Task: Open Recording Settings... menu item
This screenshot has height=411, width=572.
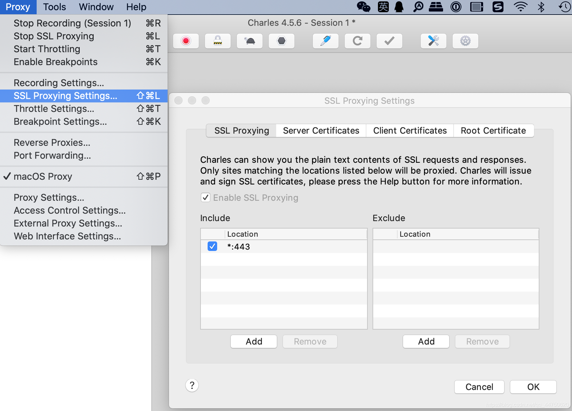Action: (84, 83)
